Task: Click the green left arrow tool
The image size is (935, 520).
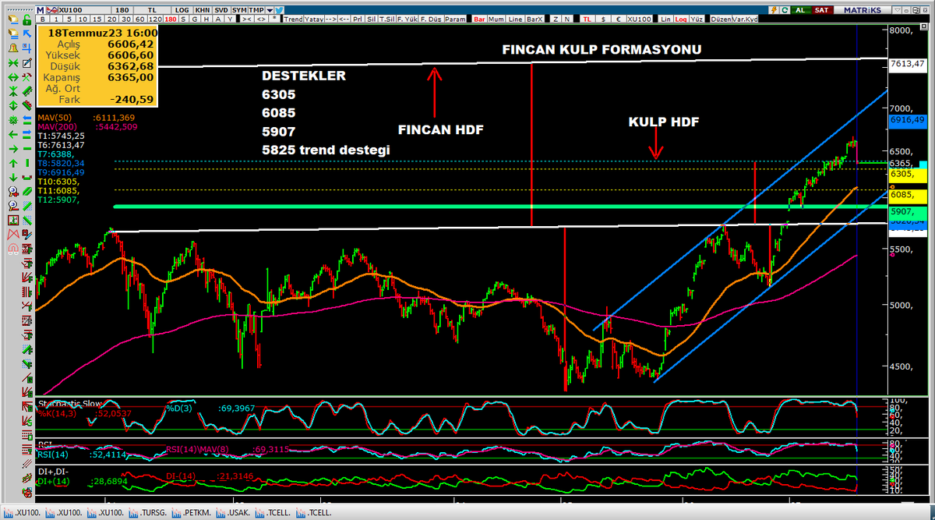Action: click(13, 133)
